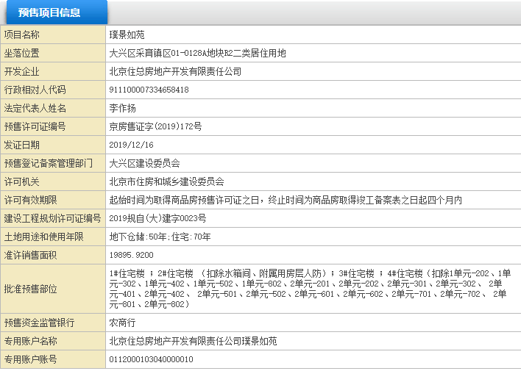Select the 坐落位置 label cell
This screenshot has height=371, width=521.
point(53,53)
